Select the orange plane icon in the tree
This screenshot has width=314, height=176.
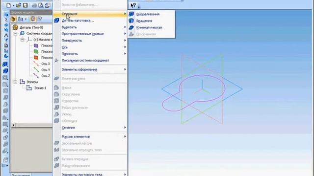[36, 58]
